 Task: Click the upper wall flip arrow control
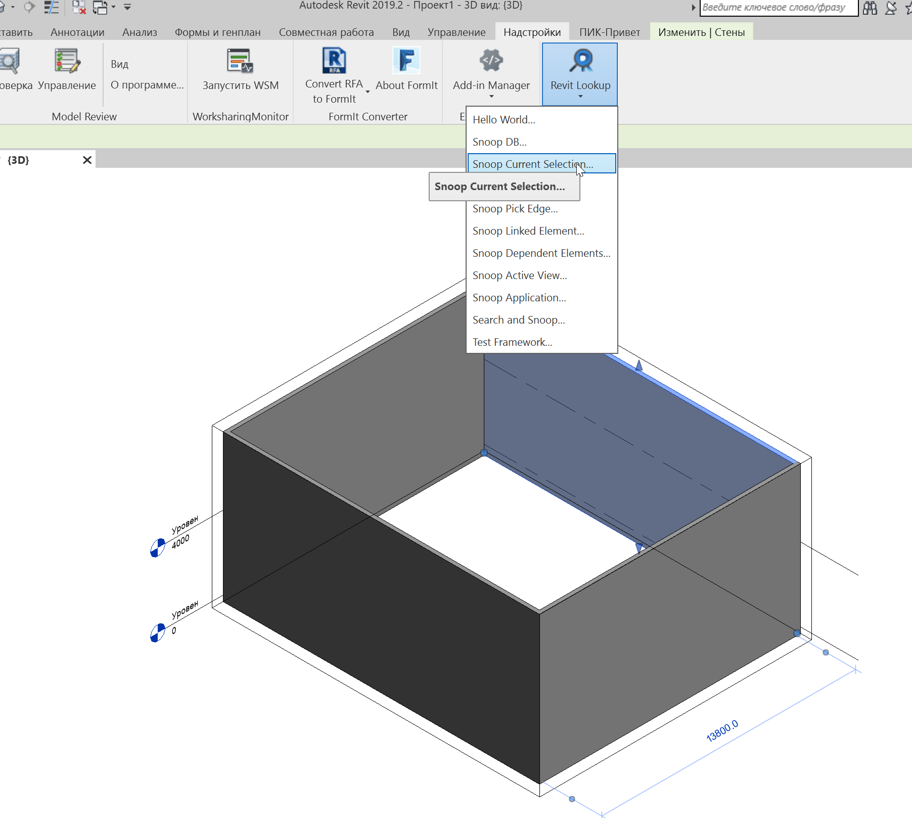click(639, 365)
